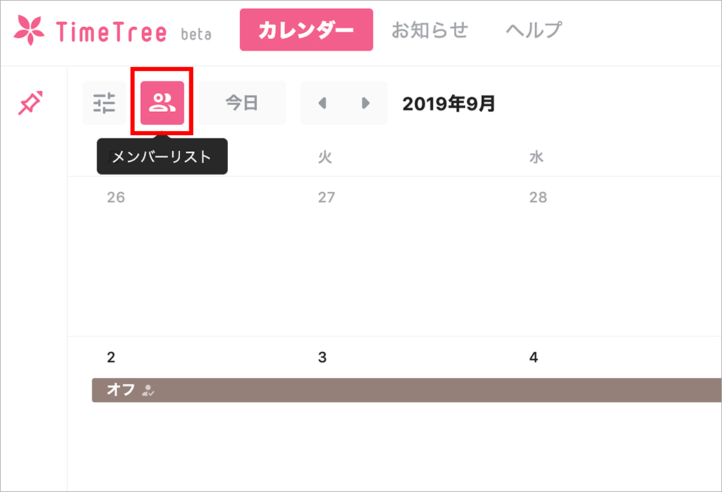Click the attendee icon on オフ event
722x492 pixels.
(x=148, y=391)
